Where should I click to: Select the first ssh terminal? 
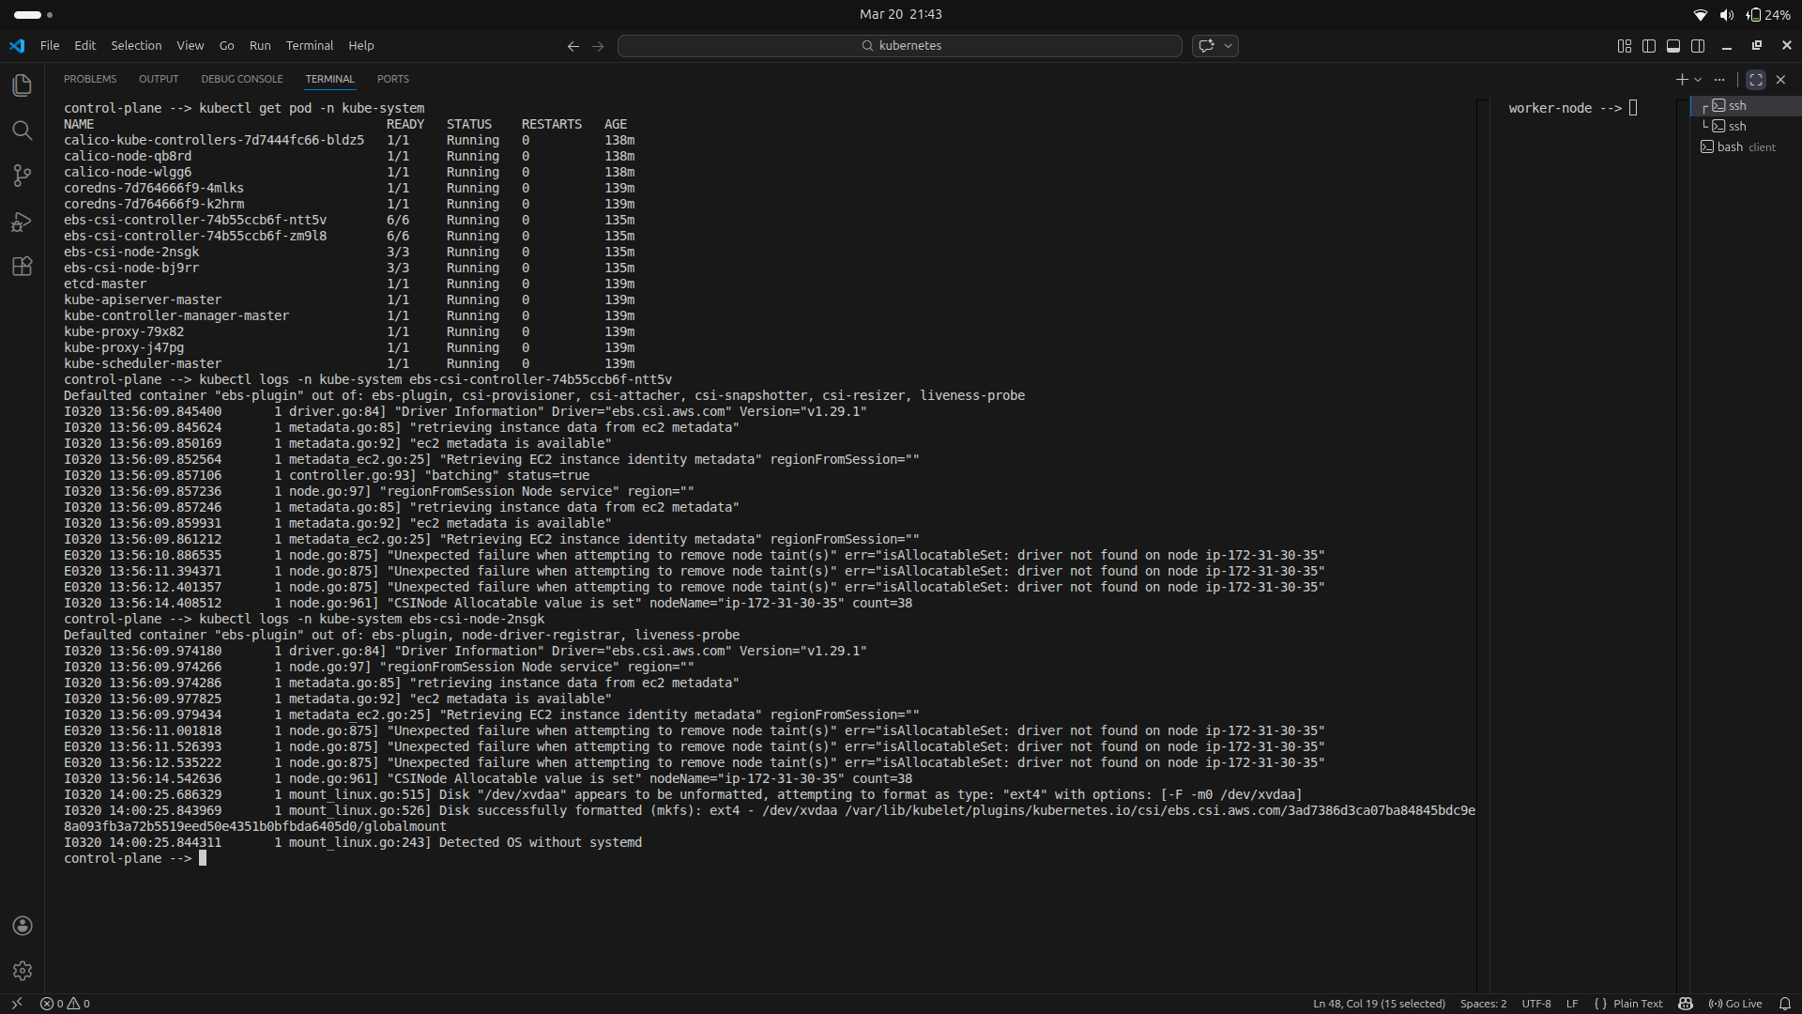click(1746, 106)
